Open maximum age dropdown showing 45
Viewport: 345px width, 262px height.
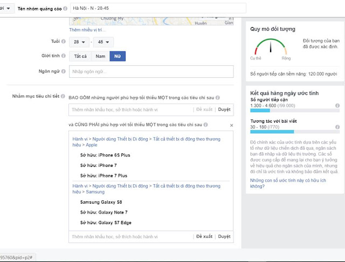click(x=103, y=42)
